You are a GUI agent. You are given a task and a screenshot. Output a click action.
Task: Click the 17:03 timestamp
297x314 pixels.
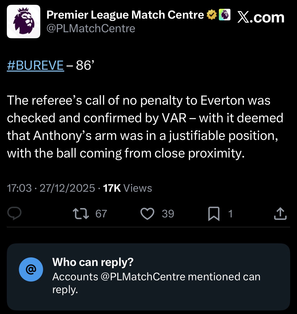point(19,188)
